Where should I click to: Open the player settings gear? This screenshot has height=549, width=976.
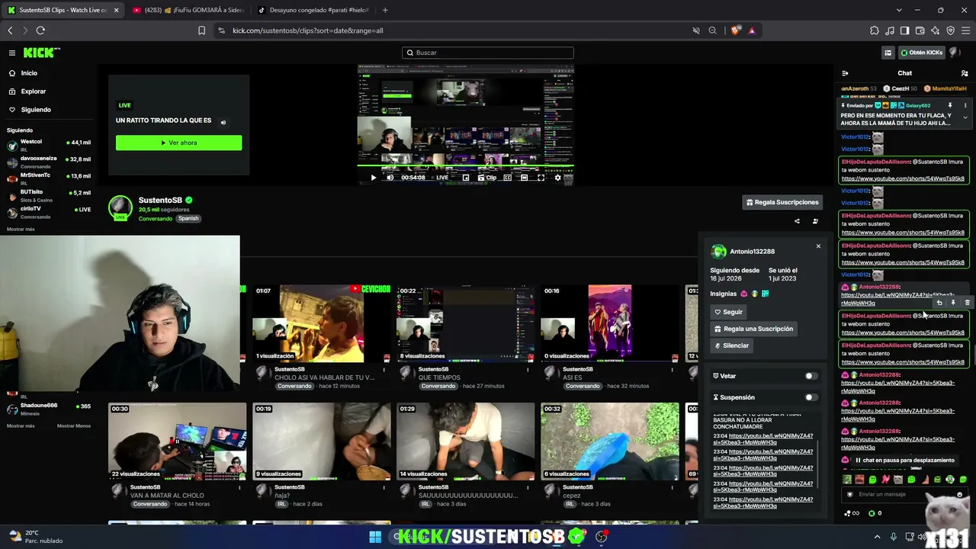point(557,178)
